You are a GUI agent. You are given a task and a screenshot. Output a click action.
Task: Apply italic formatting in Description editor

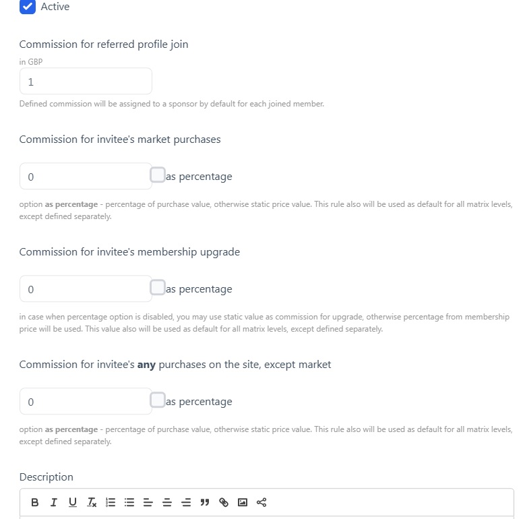(x=54, y=502)
